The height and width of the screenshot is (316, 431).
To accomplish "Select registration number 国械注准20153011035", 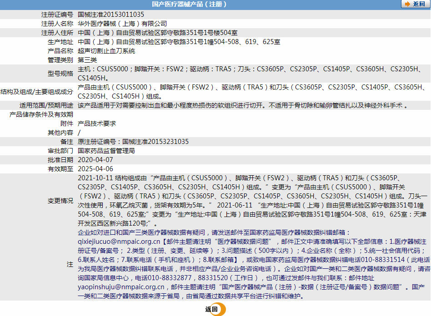I will pos(111,15).
